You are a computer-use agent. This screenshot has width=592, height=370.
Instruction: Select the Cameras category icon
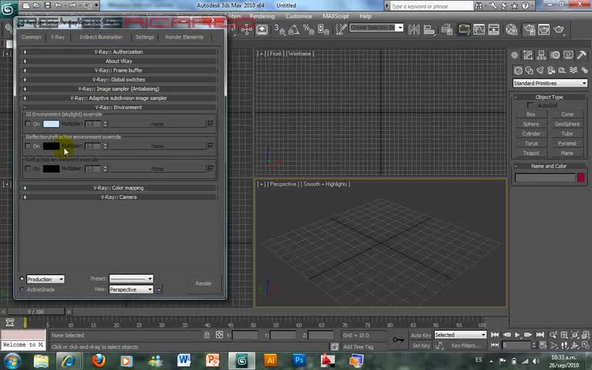pyautogui.click(x=551, y=70)
